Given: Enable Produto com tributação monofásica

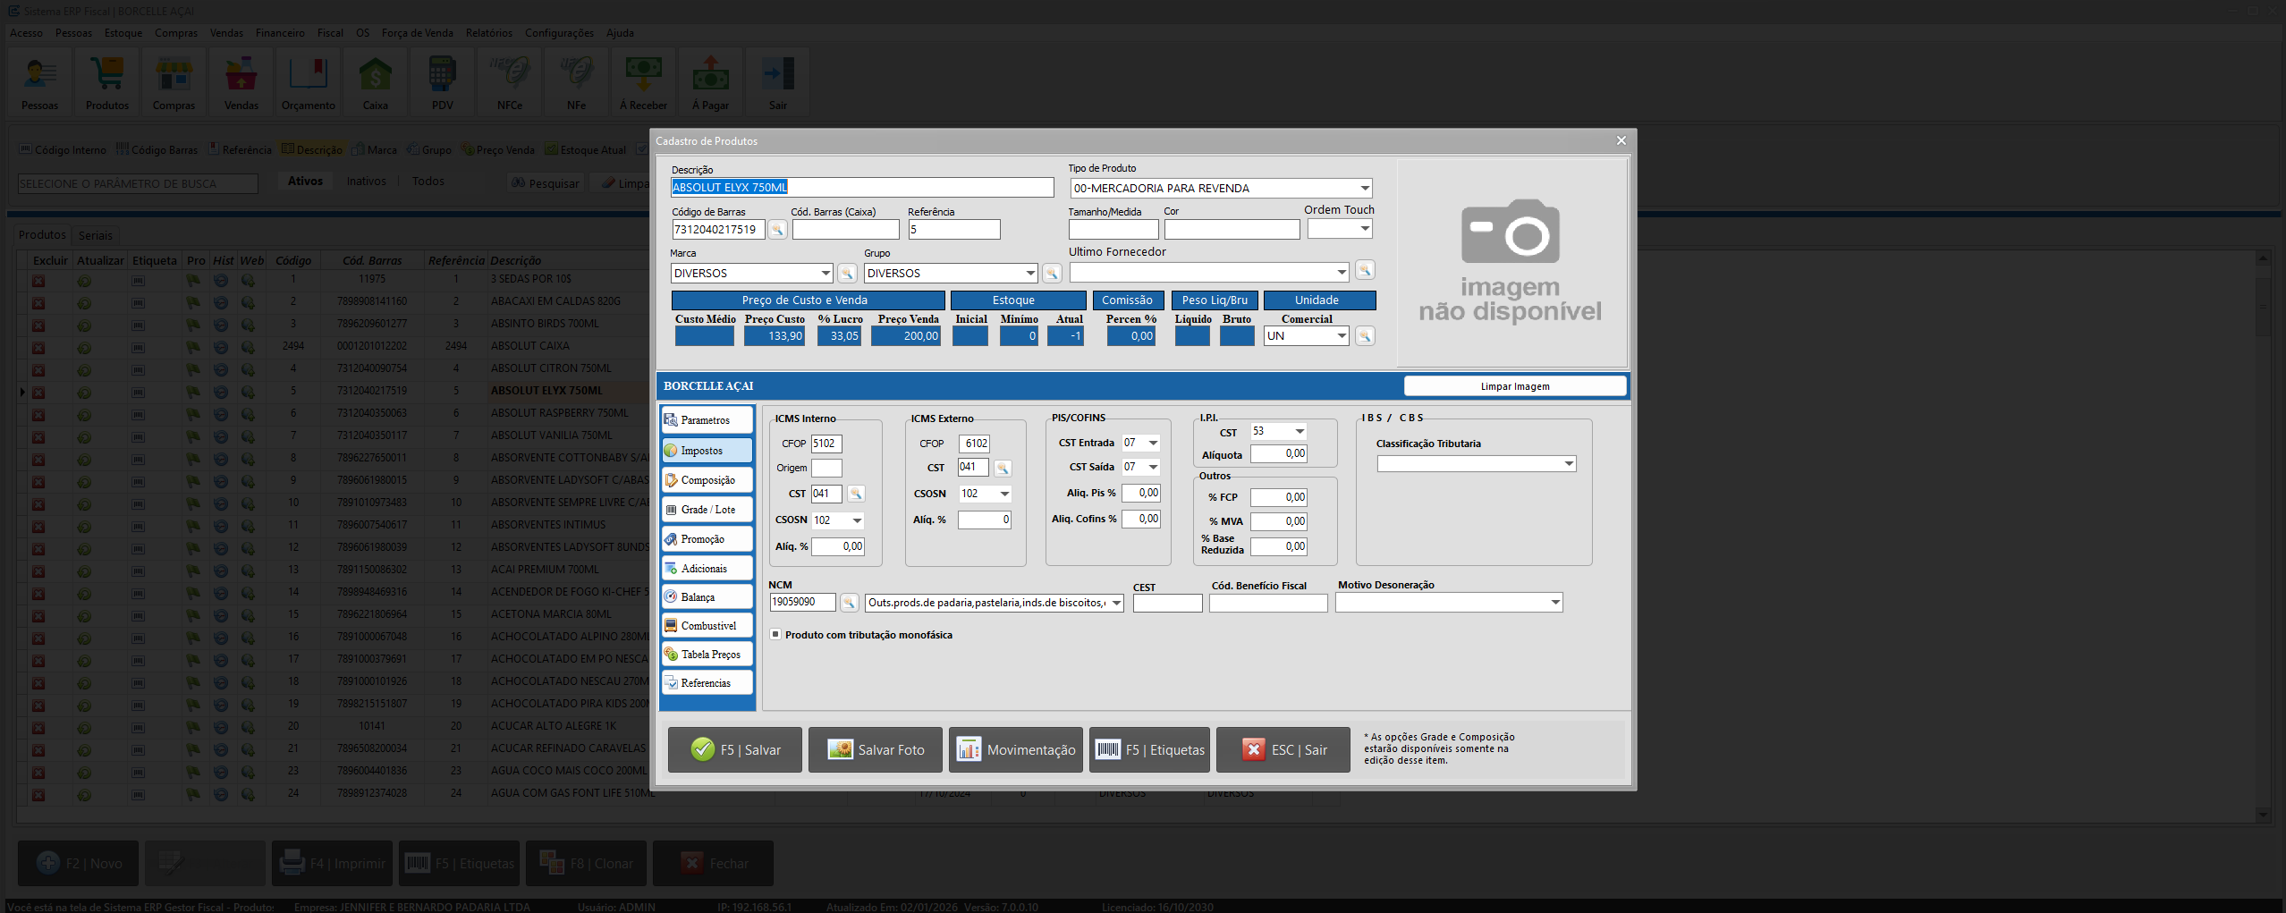Looking at the screenshot, I should click(775, 634).
